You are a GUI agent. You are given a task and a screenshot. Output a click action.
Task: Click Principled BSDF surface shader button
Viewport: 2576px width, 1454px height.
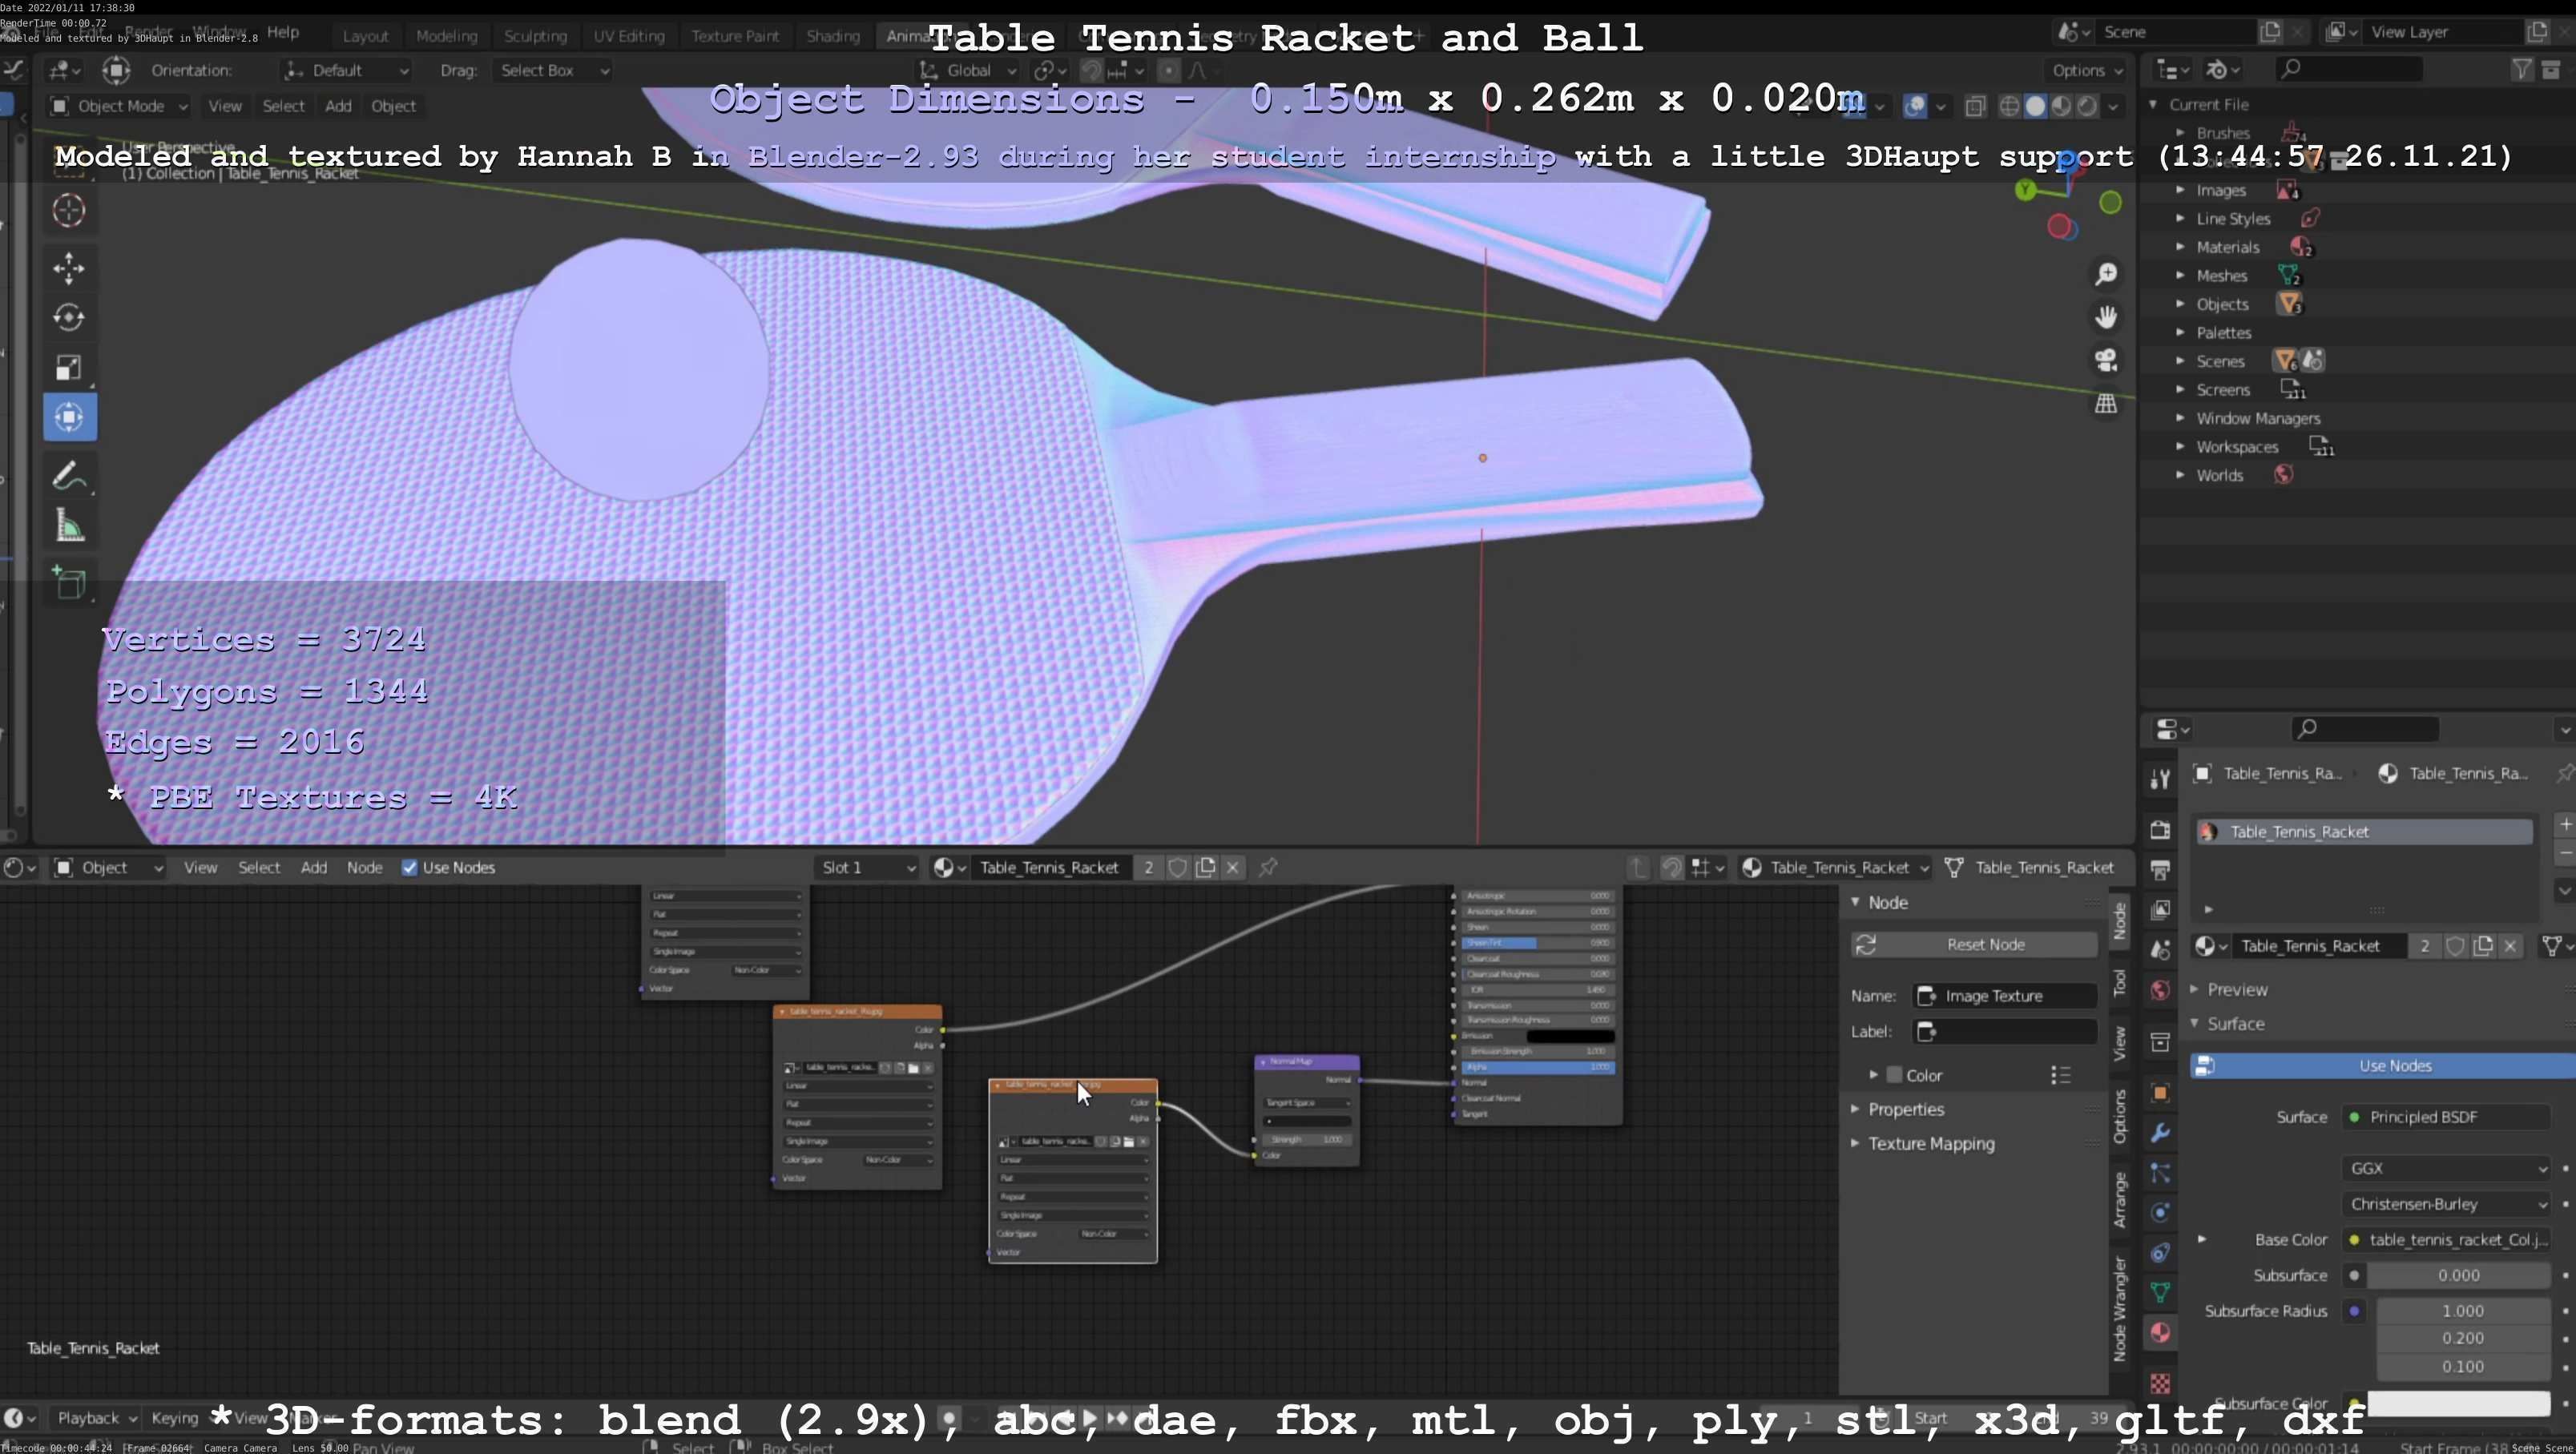tap(2445, 1117)
